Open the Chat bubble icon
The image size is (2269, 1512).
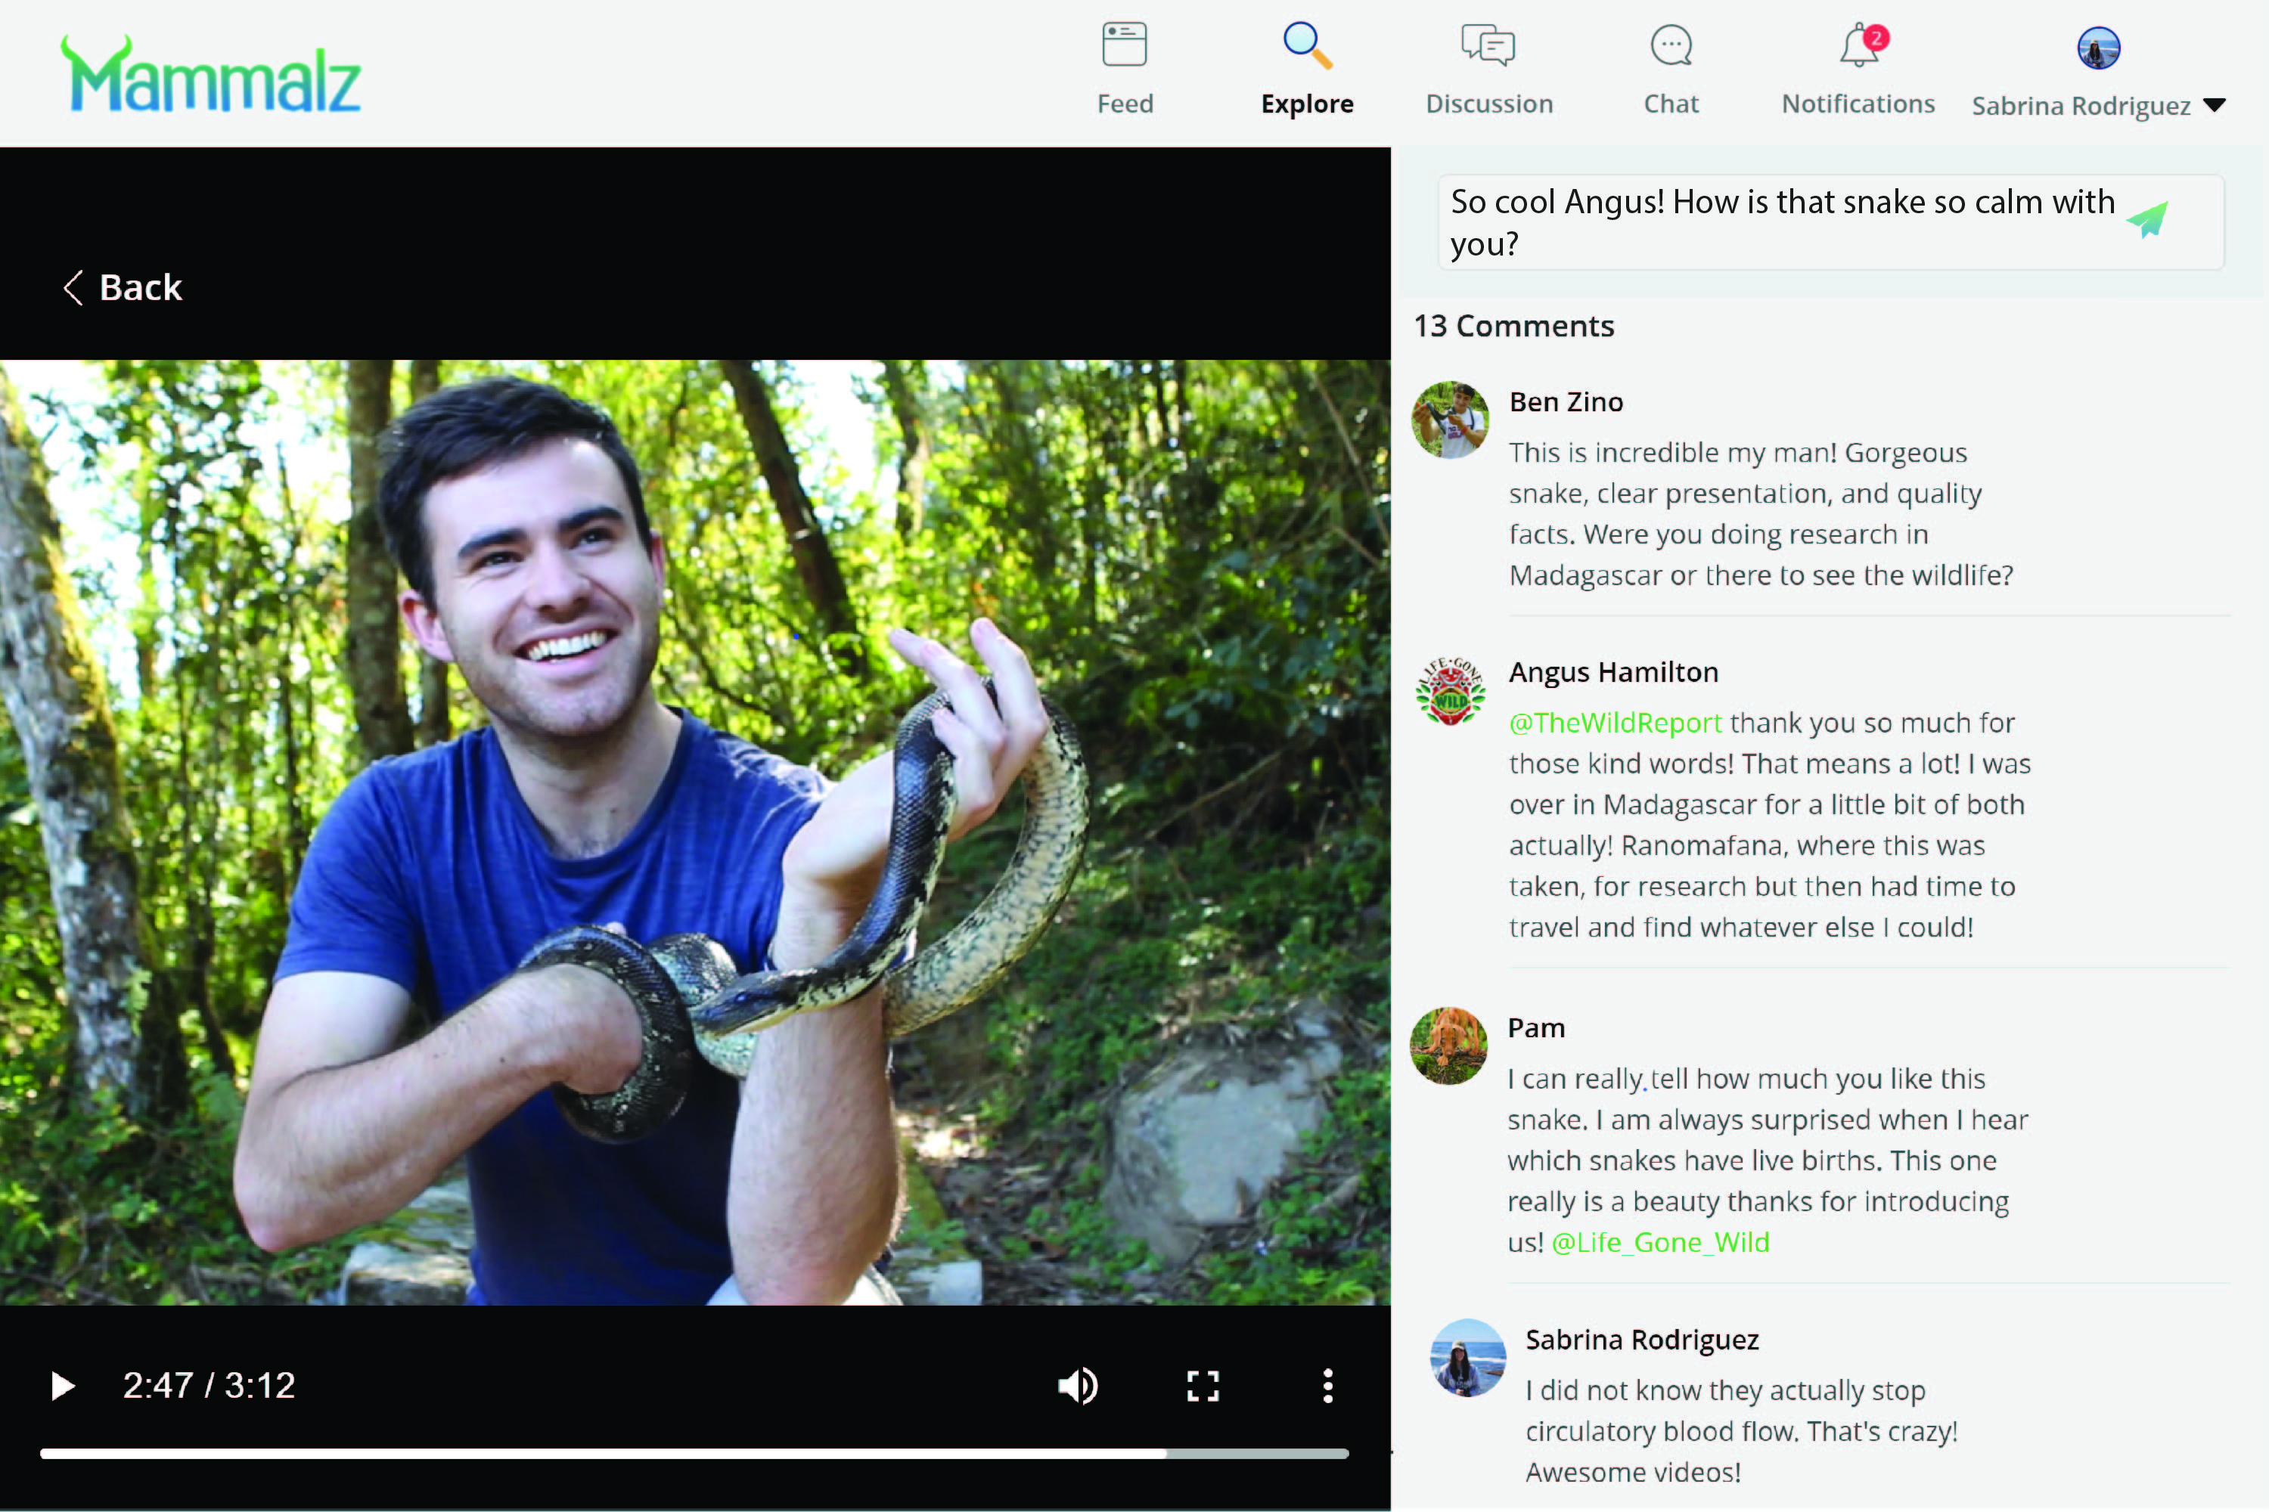click(x=1671, y=46)
